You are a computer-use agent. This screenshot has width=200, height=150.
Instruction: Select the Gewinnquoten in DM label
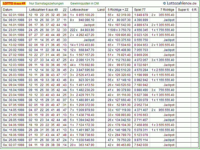[x=84, y=3]
